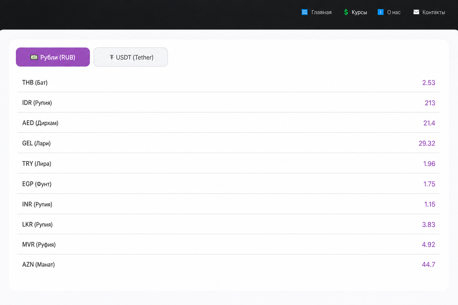Click the INR rate value 1.15
This screenshot has width=458, height=305.
(430, 204)
